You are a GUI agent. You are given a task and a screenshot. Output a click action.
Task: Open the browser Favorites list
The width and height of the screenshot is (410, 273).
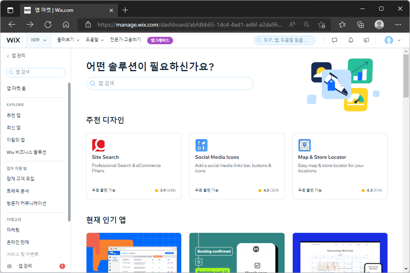(342, 25)
